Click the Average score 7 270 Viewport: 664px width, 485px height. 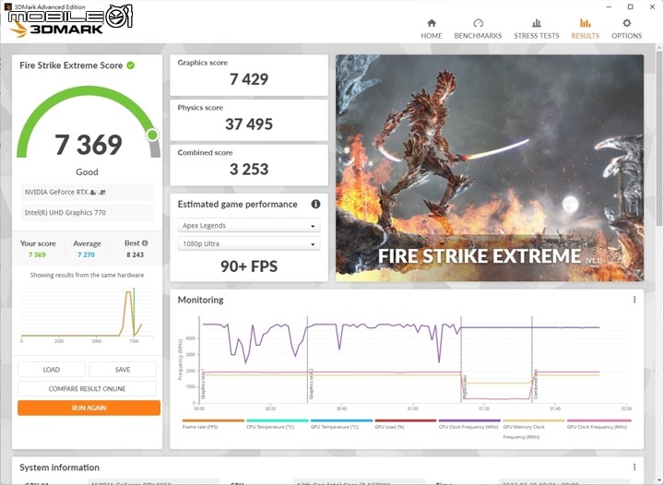point(86,254)
